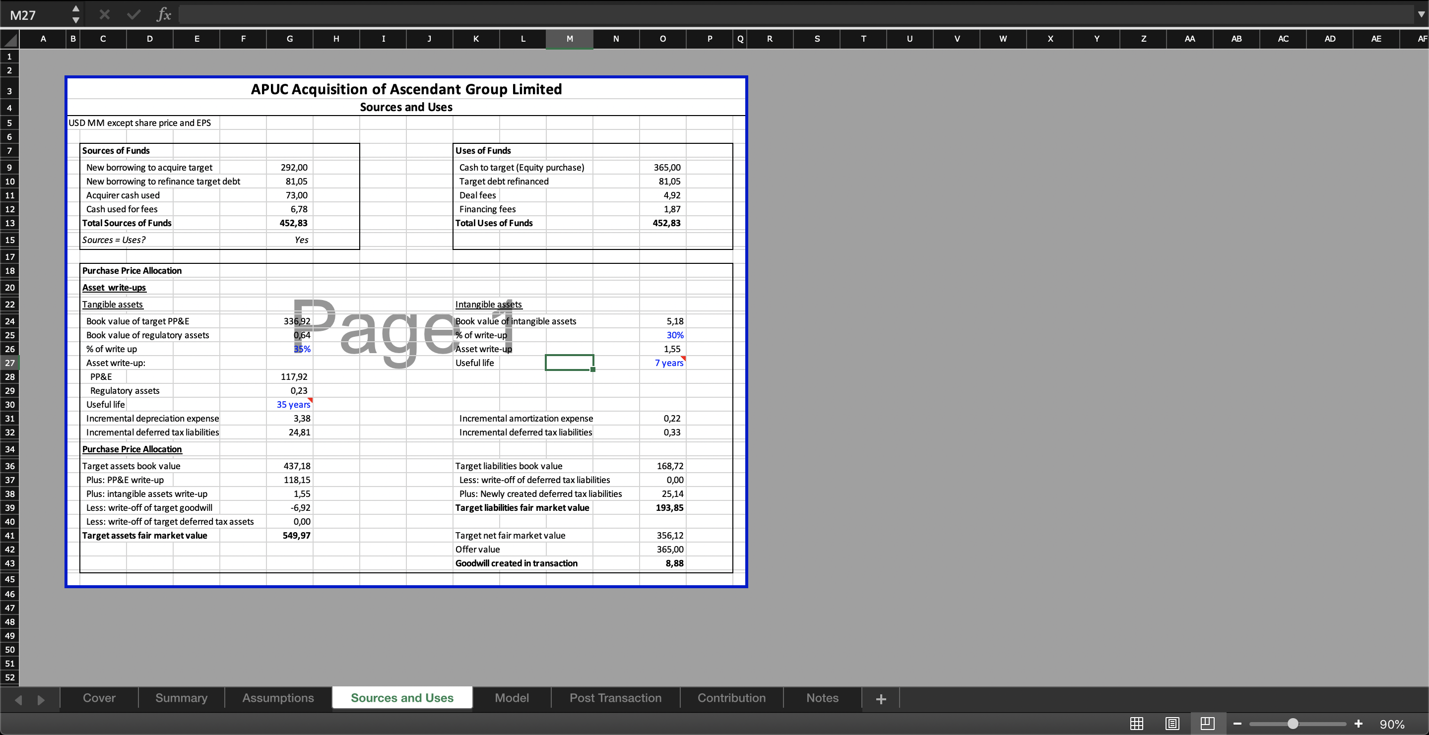Click the Offer value 365,00 cell

[x=663, y=550]
